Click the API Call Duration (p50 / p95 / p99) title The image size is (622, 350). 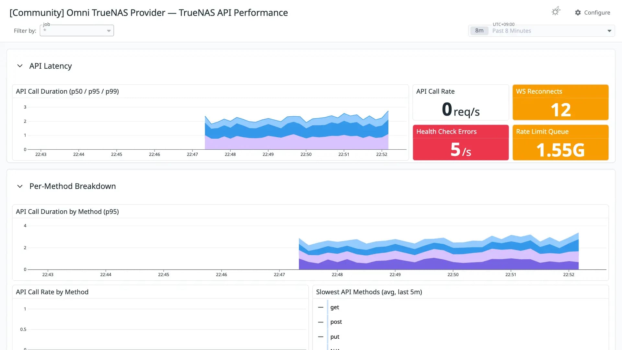67,91
